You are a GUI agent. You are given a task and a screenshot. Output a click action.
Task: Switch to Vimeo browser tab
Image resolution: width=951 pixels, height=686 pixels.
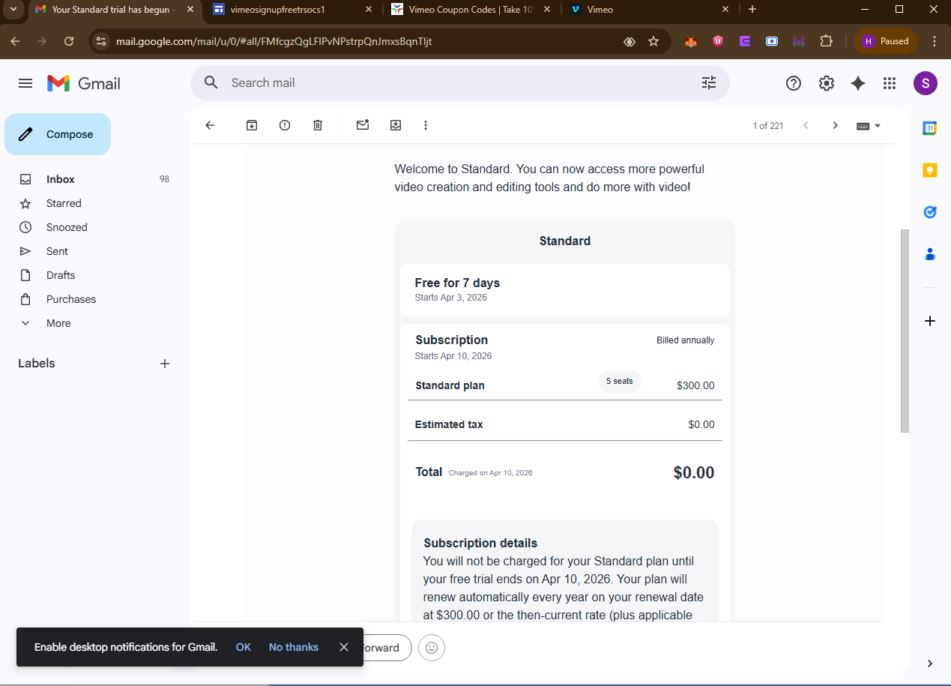tap(649, 10)
